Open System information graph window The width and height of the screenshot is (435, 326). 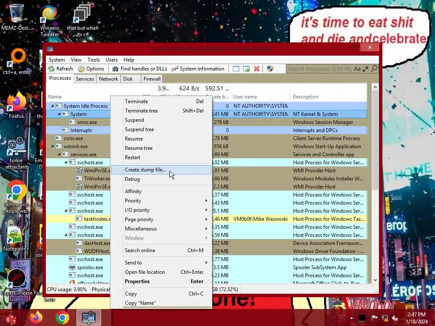point(198,69)
